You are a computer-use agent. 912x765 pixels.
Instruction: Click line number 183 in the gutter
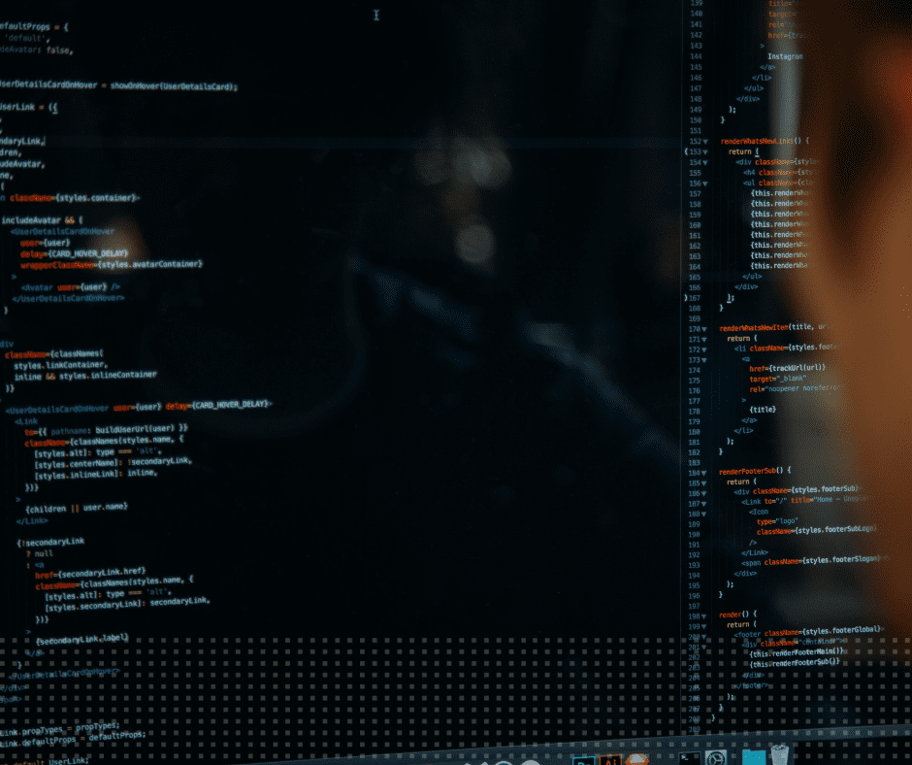[x=694, y=463]
